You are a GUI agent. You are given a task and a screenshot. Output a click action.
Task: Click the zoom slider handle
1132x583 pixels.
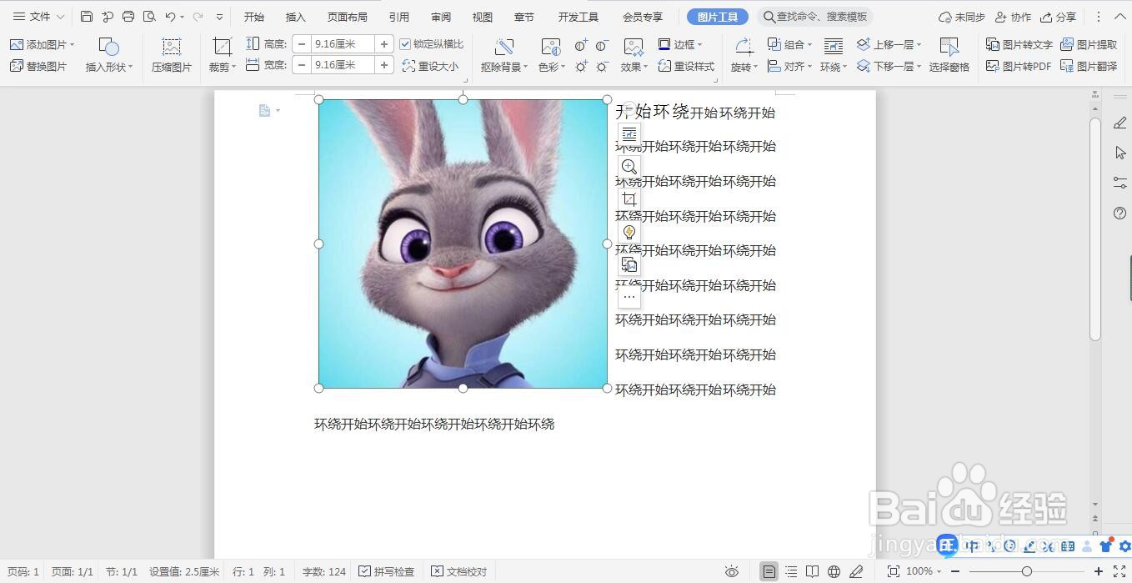pos(1027,571)
